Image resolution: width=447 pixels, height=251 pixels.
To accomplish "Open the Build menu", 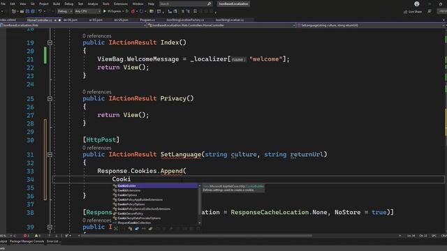I will click(x=57, y=4).
